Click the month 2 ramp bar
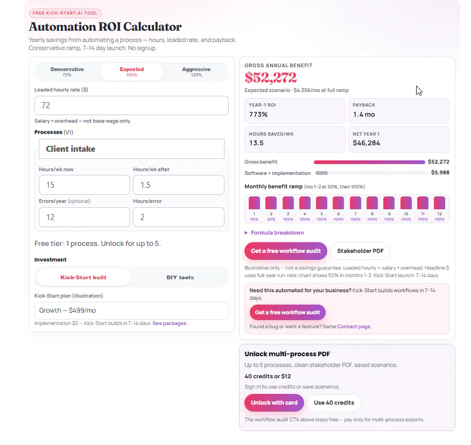471x445 pixels. click(x=271, y=203)
